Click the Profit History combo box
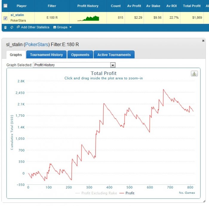Screen dimensions: 209x206 pyautogui.click(x=74, y=65)
